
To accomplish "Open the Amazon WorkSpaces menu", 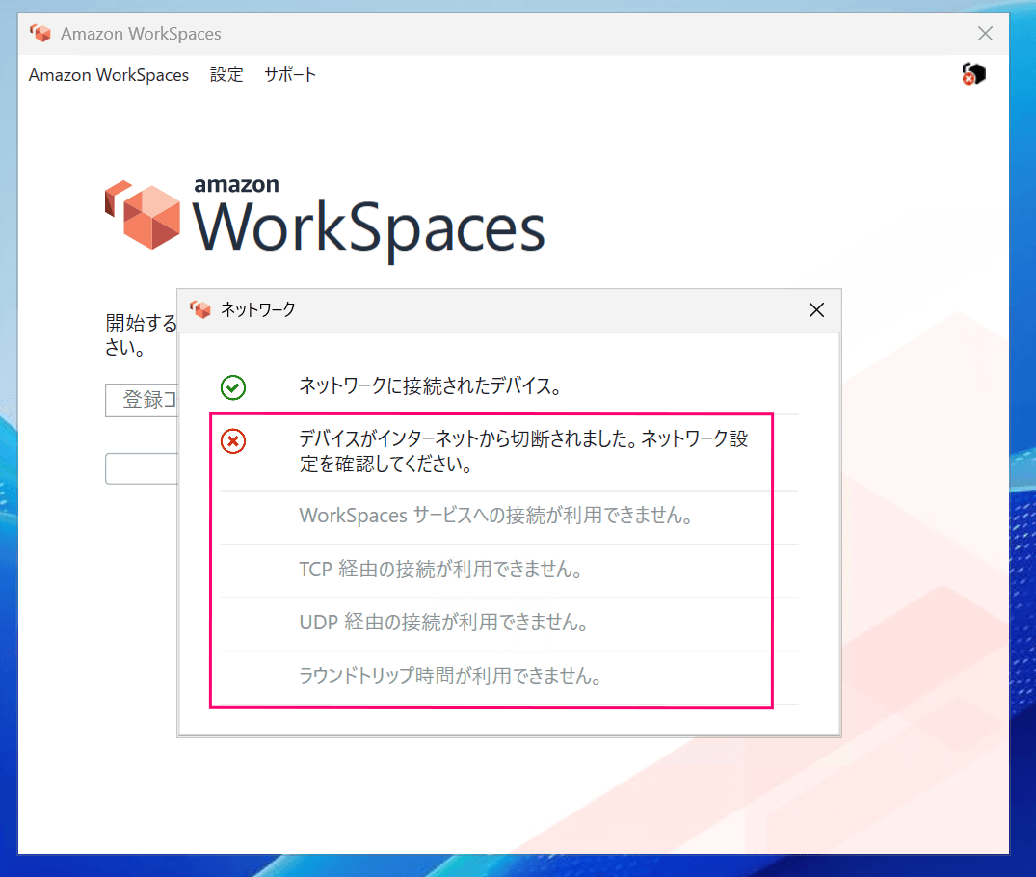I will click(108, 74).
